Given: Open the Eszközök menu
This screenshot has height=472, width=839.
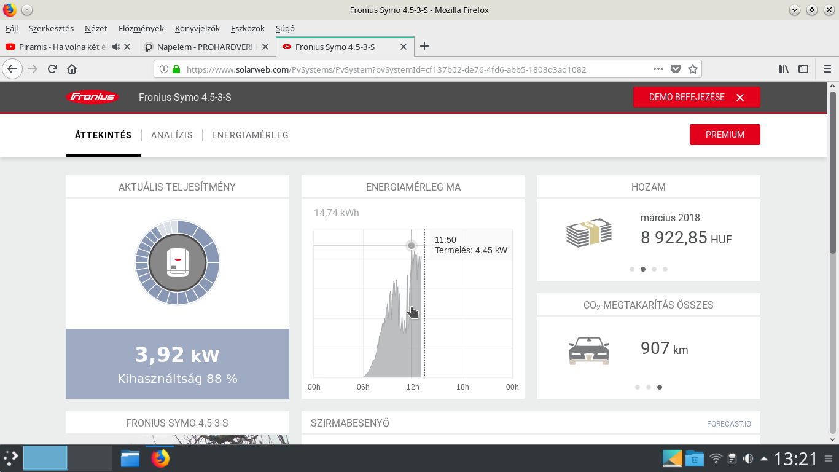Looking at the screenshot, I should (248, 28).
